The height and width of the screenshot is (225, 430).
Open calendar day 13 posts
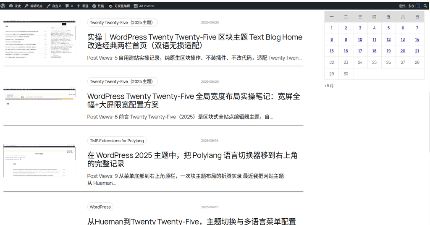[x=403, y=39]
